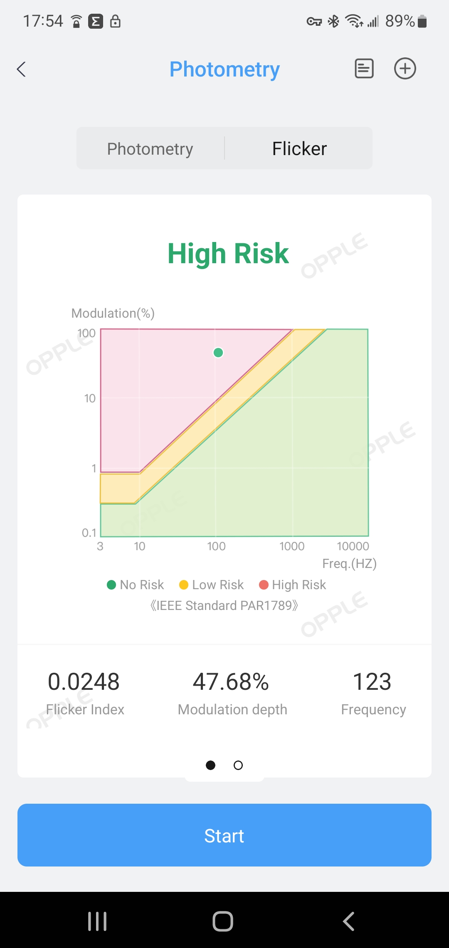Screen dimensions: 449x948
Task: Tap the back arrow in header
Action: click(22, 69)
